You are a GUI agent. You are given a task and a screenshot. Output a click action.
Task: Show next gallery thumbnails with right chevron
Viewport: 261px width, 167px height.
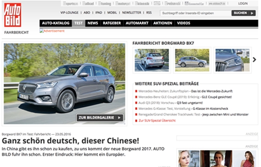pyautogui.click(x=254, y=60)
